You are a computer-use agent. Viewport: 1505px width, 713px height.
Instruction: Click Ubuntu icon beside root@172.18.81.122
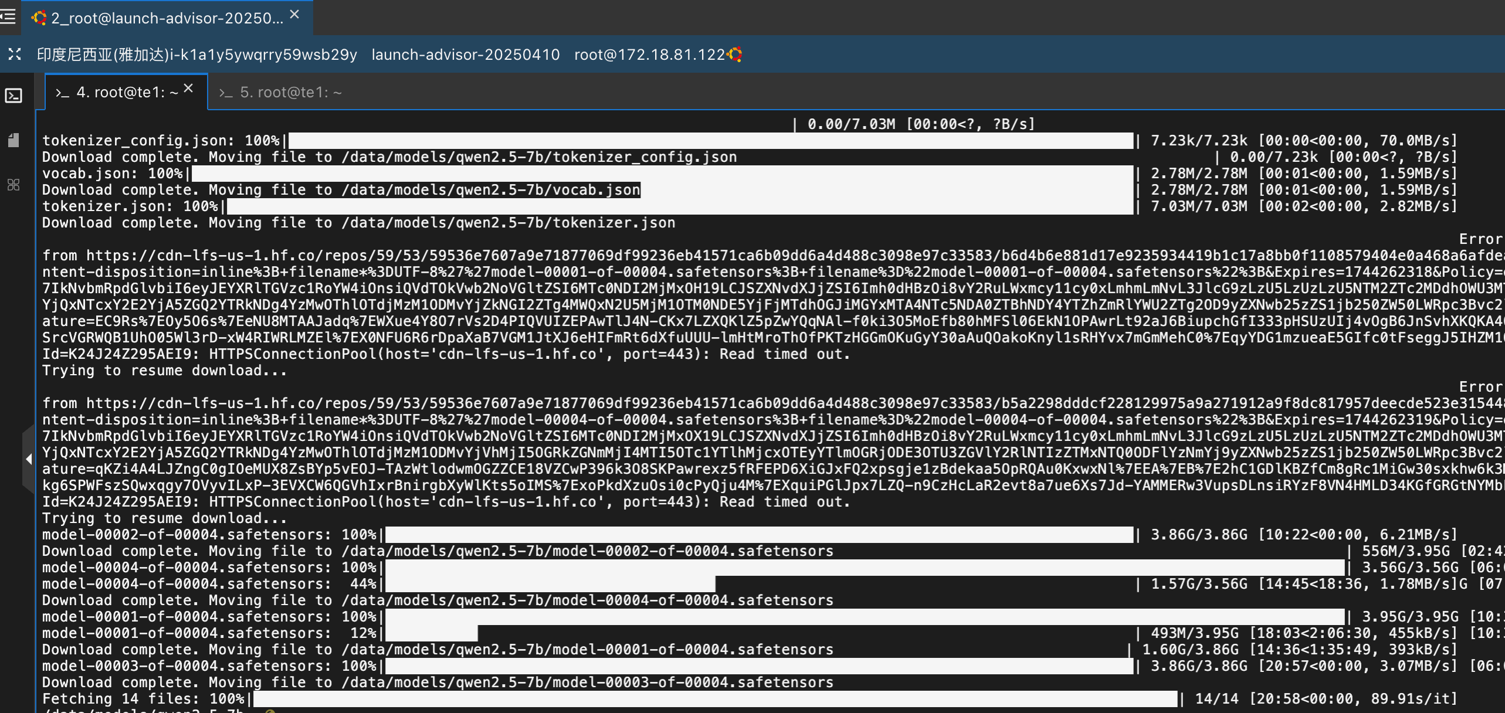(734, 55)
